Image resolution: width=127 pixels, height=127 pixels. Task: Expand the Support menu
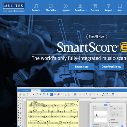point(109,8)
